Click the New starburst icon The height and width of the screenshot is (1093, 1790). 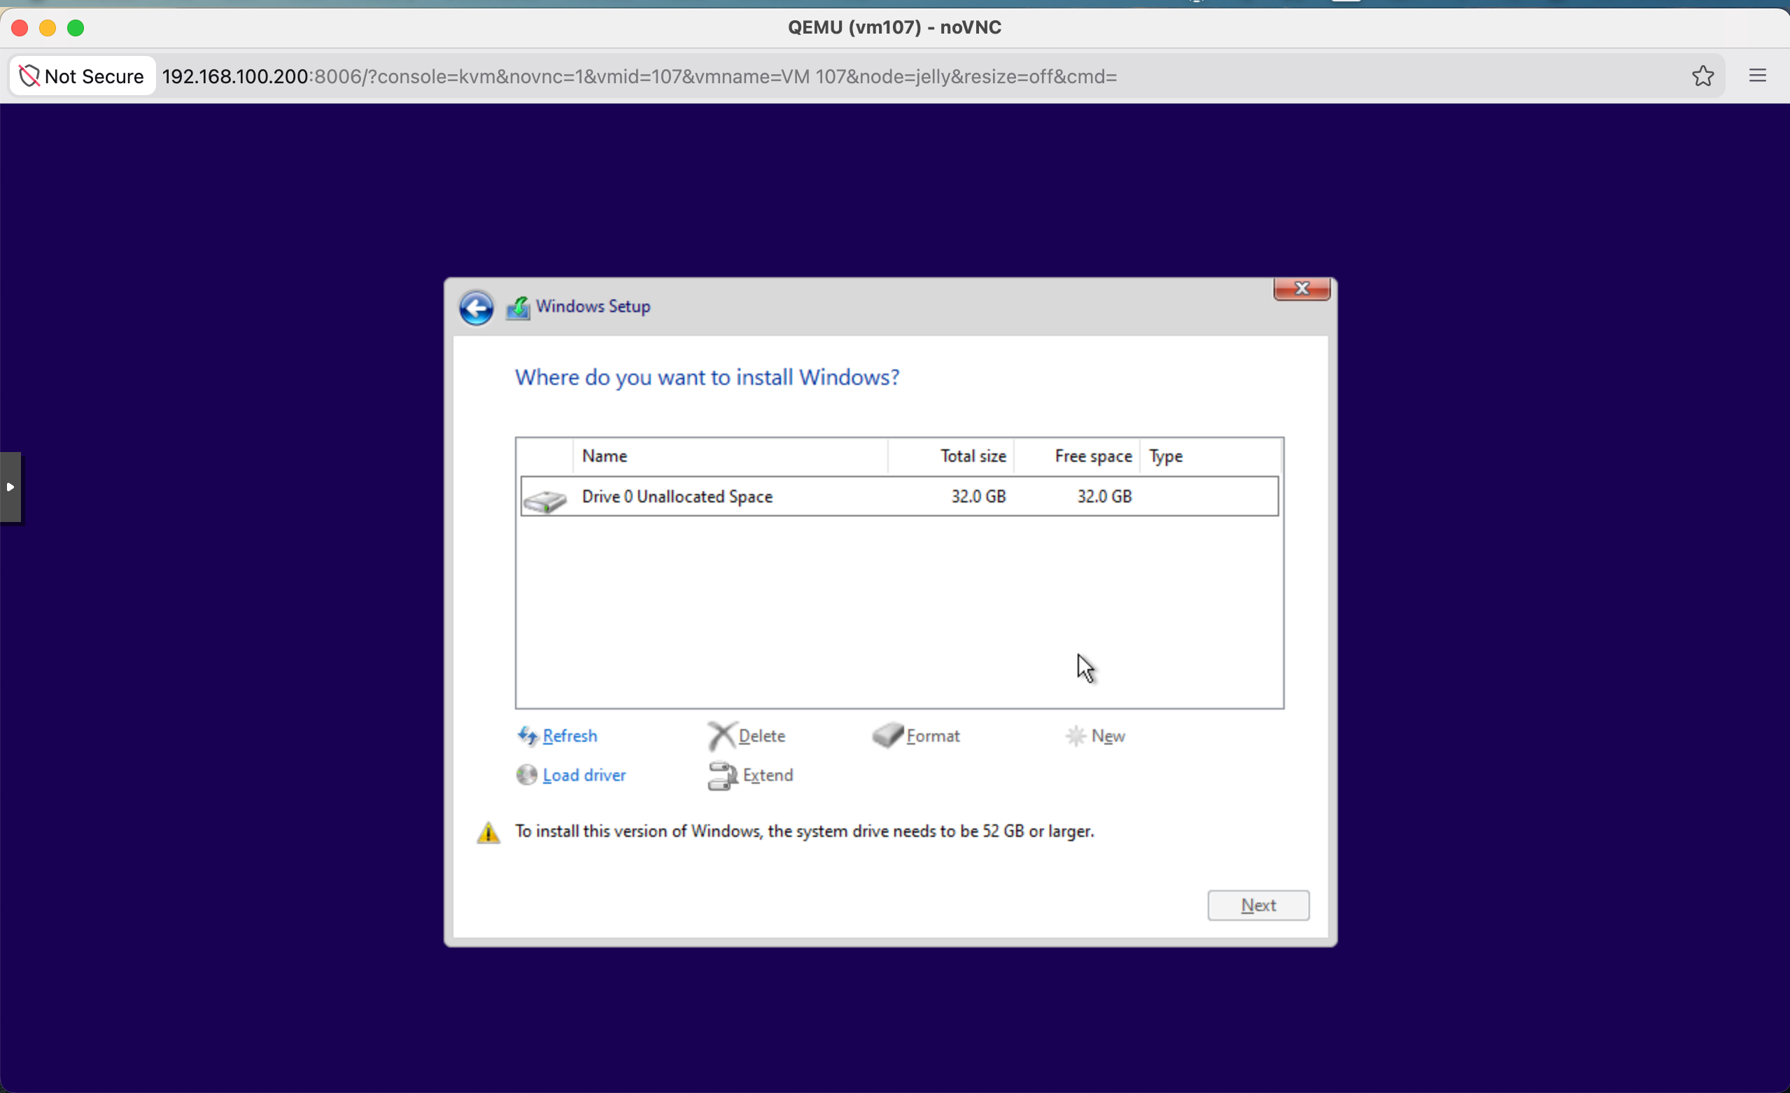tap(1075, 735)
